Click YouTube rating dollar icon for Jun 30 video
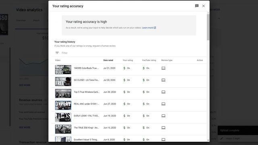This screenshot has width=258, height=145. pos(144,92)
